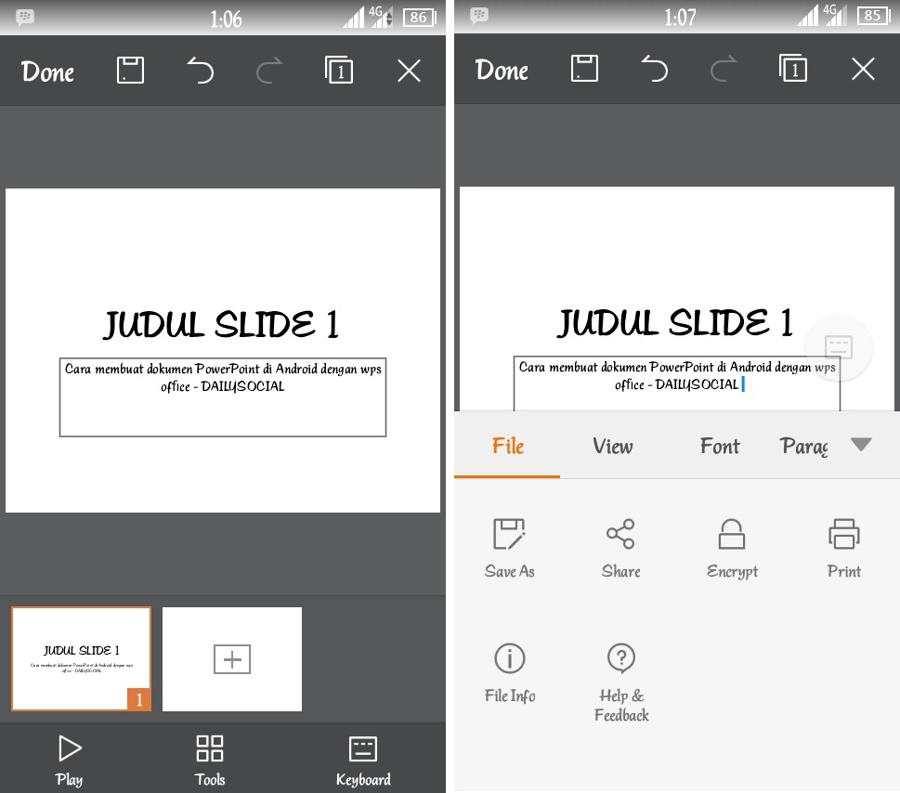Open the slide pages icon in right screen

(792, 69)
